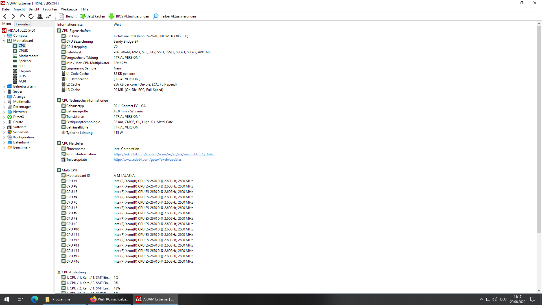
Task: Expand the Netzwerk tree node
Action: coord(4,112)
